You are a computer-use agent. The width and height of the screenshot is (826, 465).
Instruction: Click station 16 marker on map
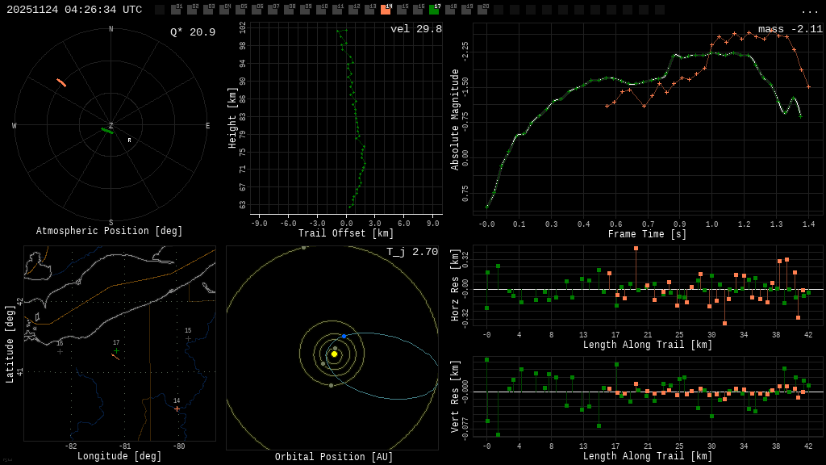point(60,351)
